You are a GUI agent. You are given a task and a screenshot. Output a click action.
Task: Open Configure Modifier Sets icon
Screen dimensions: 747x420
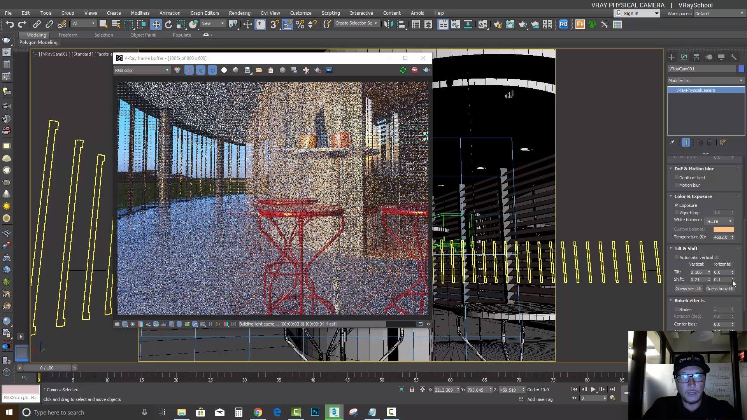[723, 143]
